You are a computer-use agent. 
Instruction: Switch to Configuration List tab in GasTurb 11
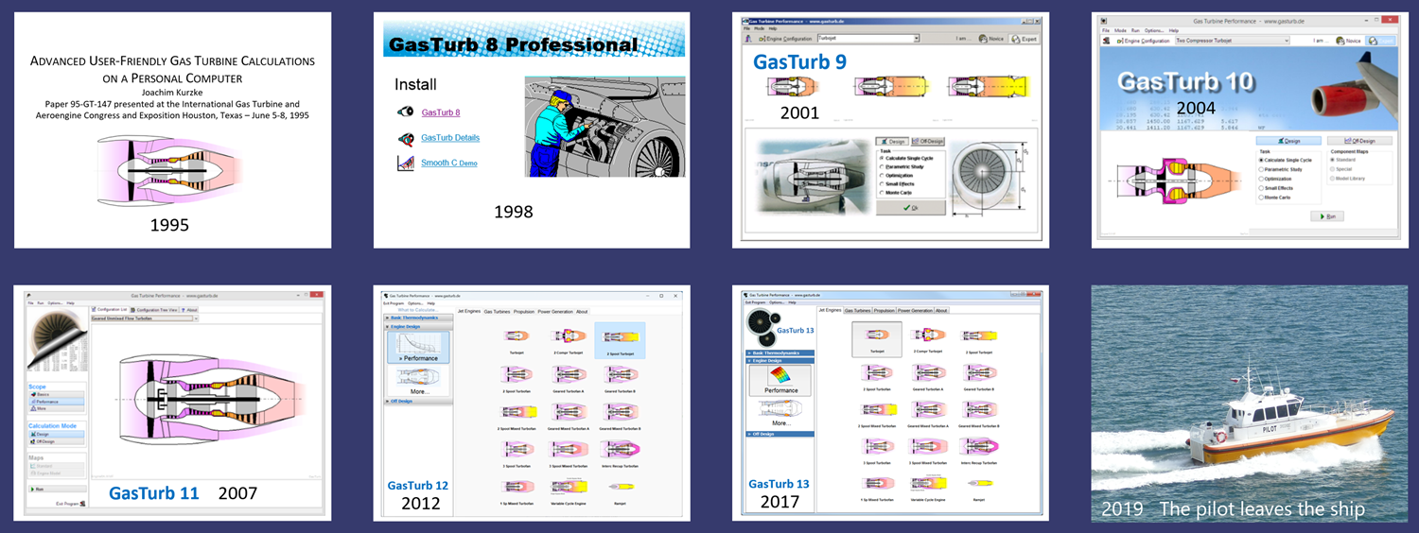tap(110, 309)
